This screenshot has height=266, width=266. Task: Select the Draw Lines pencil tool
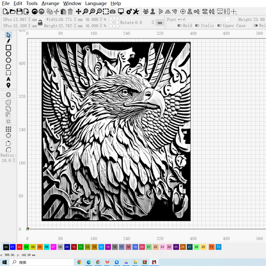8,41
